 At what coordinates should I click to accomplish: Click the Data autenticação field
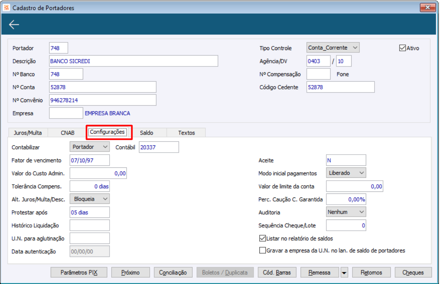[x=90, y=251]
